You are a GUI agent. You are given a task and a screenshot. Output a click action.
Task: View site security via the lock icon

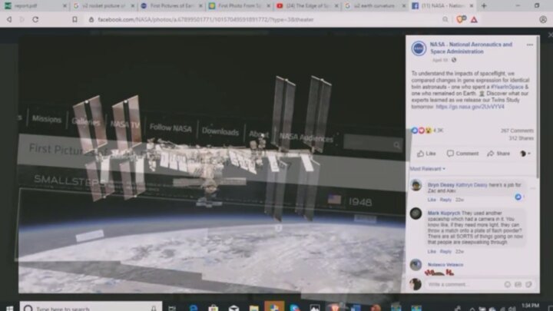pos(91,19)
